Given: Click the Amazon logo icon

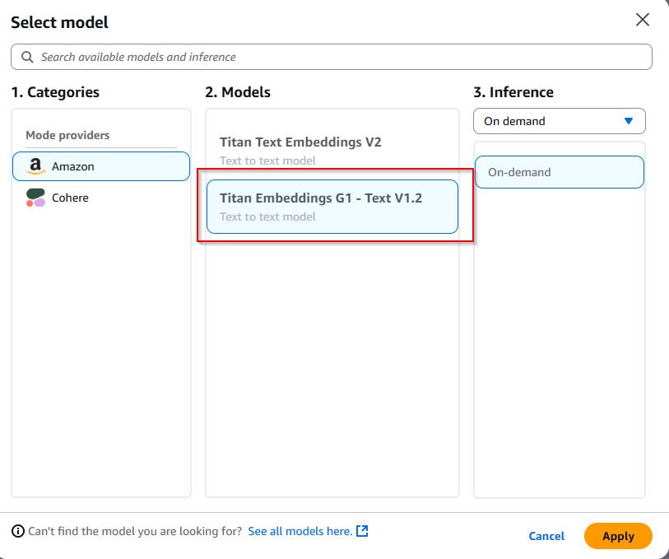Looking at the screenshot, I should 35,166.
